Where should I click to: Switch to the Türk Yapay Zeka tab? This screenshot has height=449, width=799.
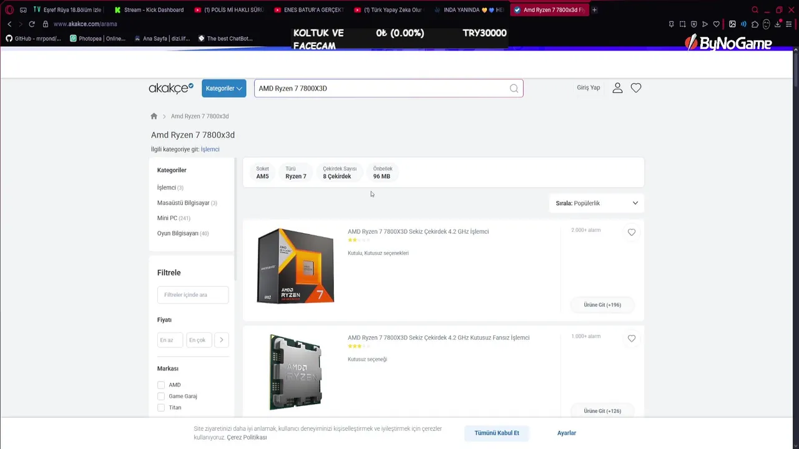388,10
